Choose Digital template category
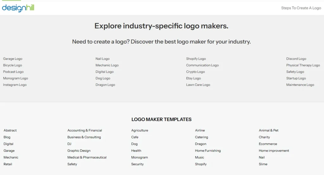The image size is (324, 175). click(9, 144)
